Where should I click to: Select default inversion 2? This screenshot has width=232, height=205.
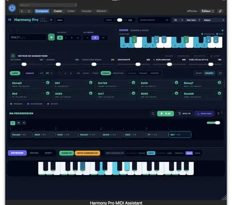[72, 38]
